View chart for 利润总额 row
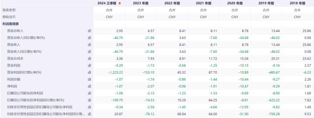 [90, 79]
